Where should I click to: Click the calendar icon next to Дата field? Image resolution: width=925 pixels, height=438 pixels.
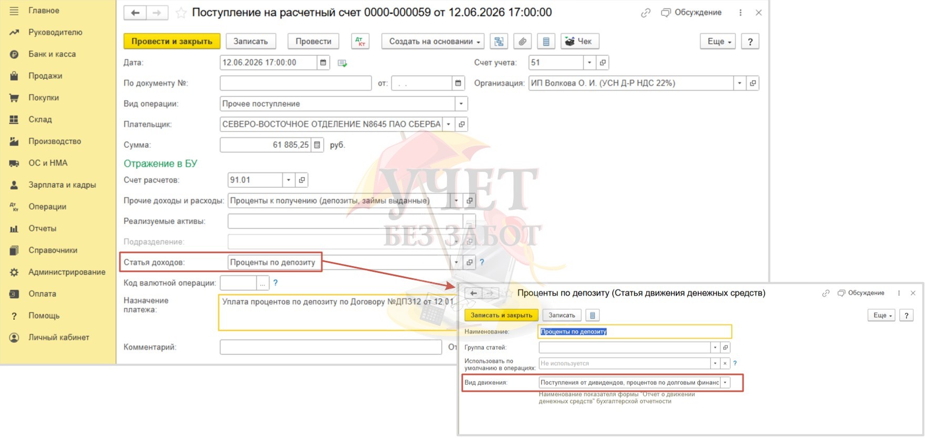point(323,63)
